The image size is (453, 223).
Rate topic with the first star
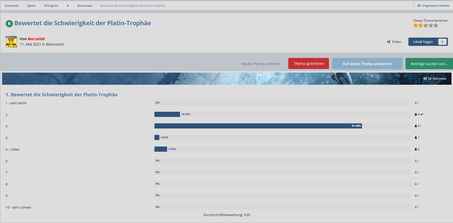pos(416,25)
